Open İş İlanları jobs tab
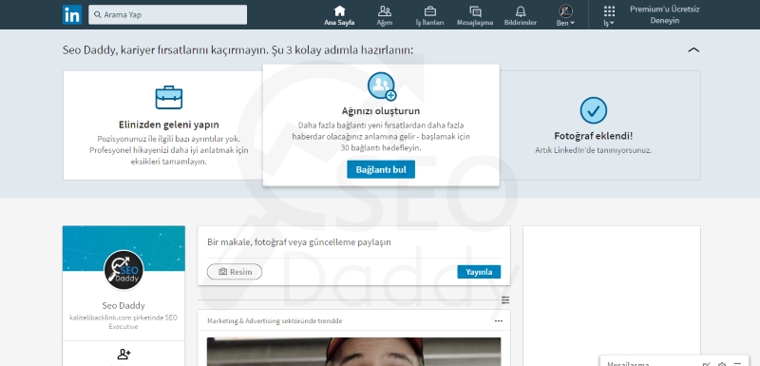The width and height of the screenshot is (760, 366). 429,15
